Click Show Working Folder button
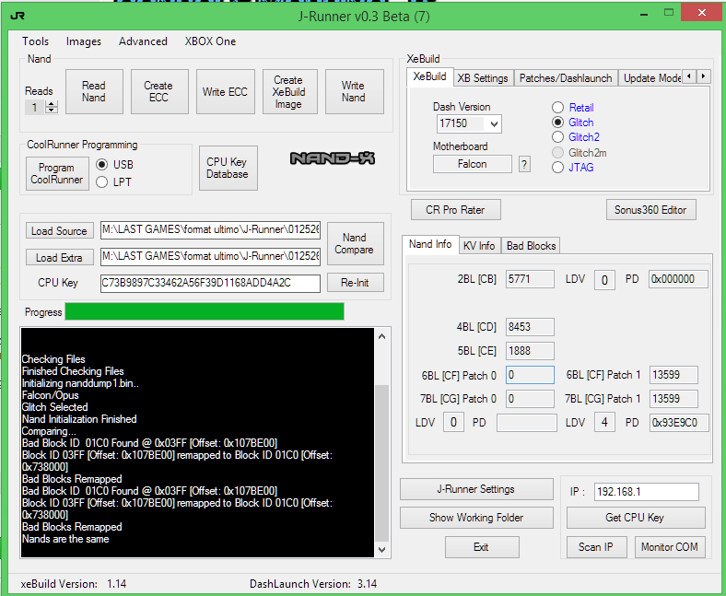 tap(476, 518)
